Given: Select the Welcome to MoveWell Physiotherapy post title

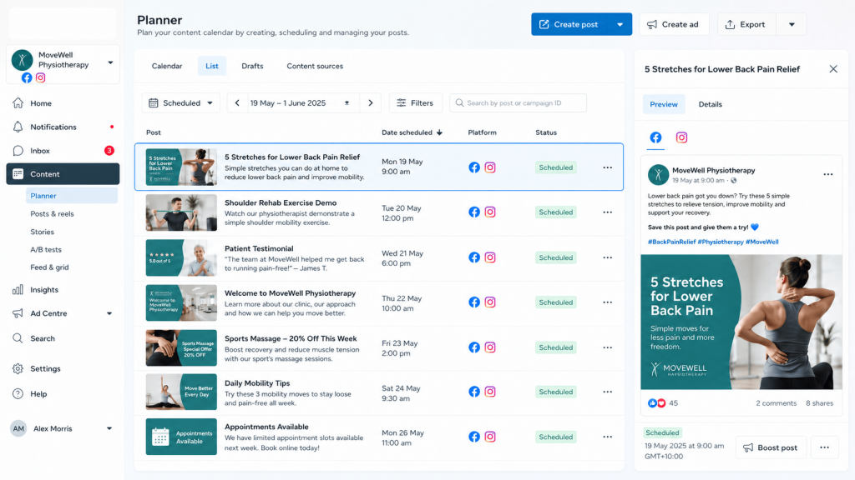Looking at the screenshot, I should tap(290, 293).
